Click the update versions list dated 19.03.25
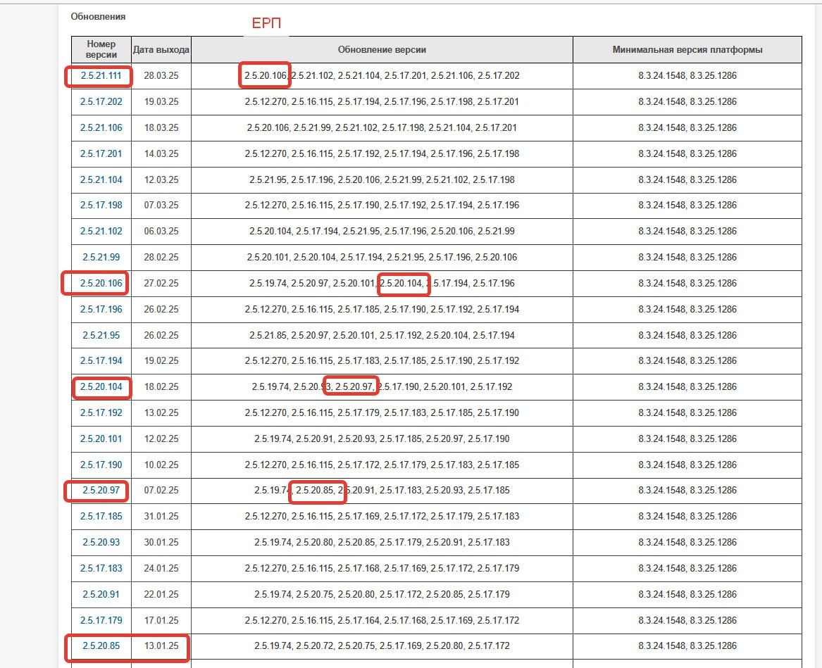Viewport: 822px width, 668px height. coord(382,101)
